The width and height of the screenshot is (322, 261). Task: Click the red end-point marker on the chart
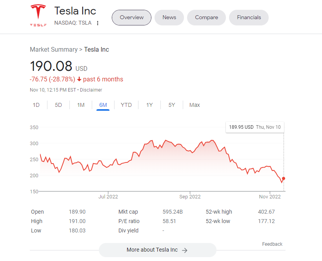click(284, 178)
